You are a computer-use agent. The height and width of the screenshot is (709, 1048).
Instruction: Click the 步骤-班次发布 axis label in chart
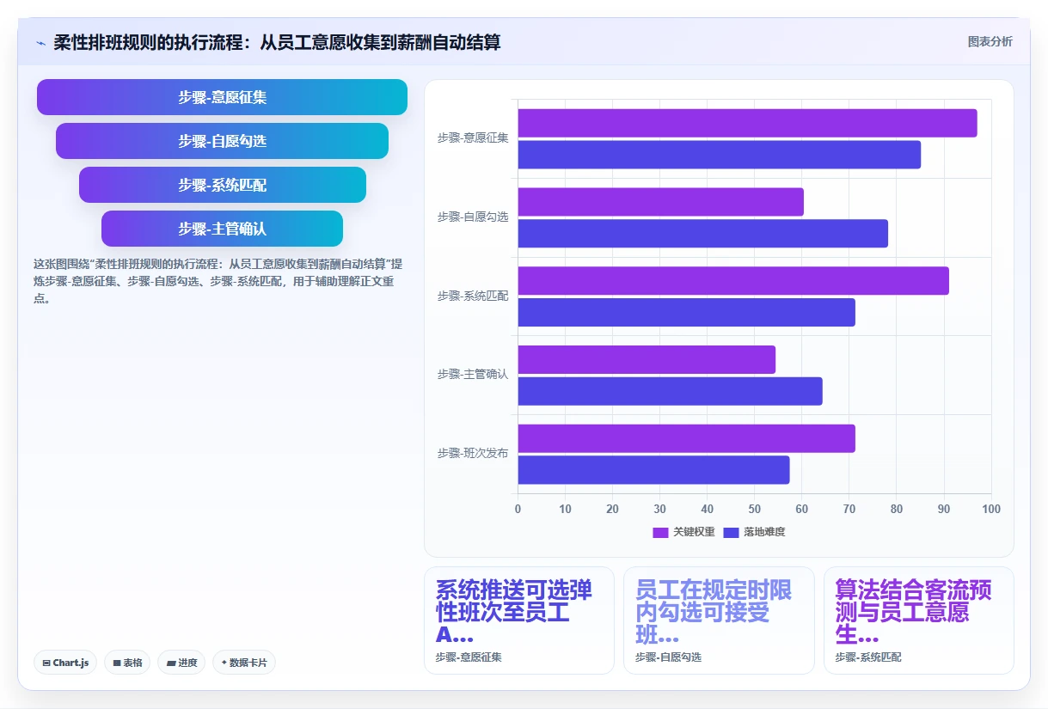click(473, 453)
